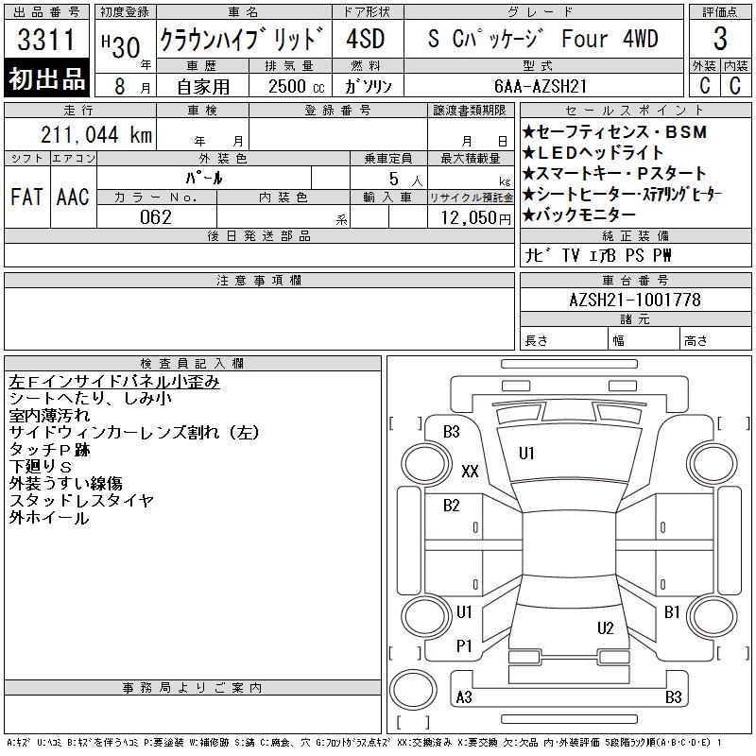Click the air conditioner value AAC
This screenshot has width=756, height=756.
tap(73, 197)
